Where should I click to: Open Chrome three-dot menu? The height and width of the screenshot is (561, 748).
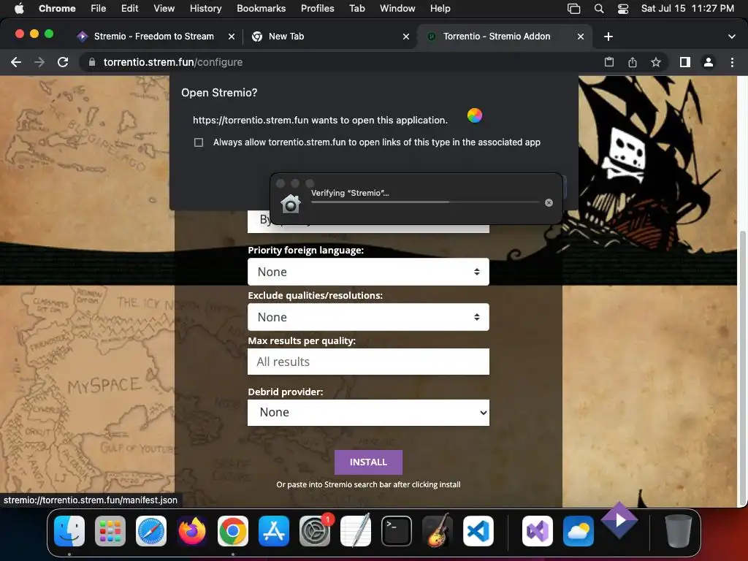point(732,62)
